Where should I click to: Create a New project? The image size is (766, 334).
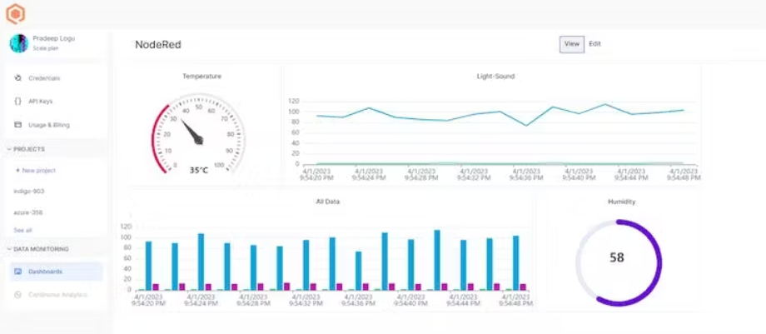(35, 170)
